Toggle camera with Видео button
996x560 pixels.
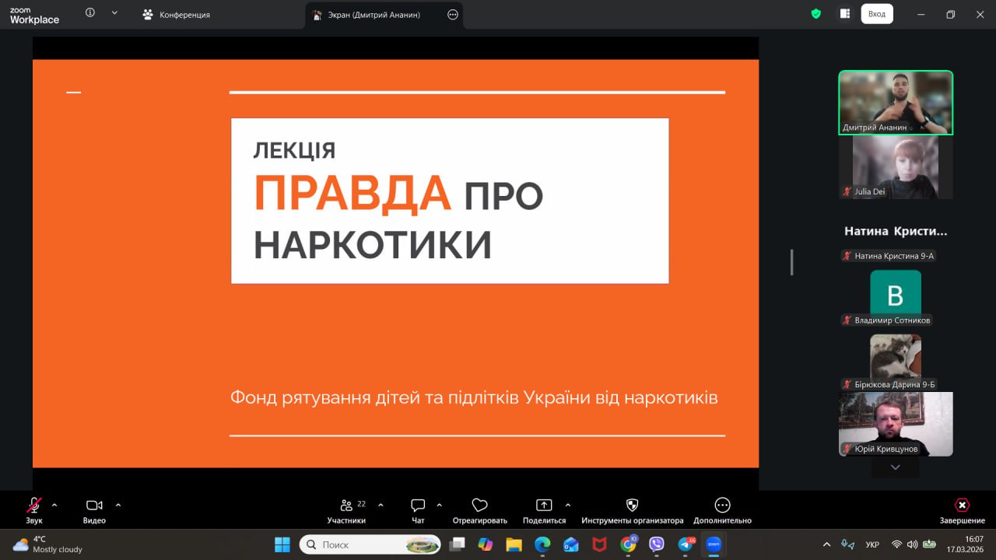click(94, 507)
